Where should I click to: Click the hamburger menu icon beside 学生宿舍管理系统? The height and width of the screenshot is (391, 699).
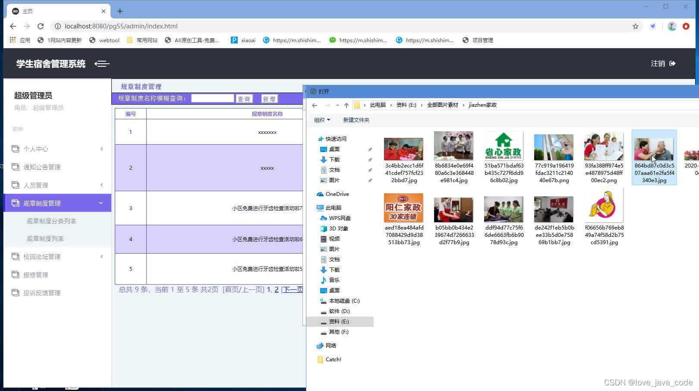coord(102,64)
